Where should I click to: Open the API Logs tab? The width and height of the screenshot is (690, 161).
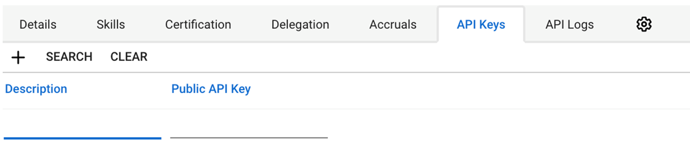pyautogui.click(x=569, y=24)
